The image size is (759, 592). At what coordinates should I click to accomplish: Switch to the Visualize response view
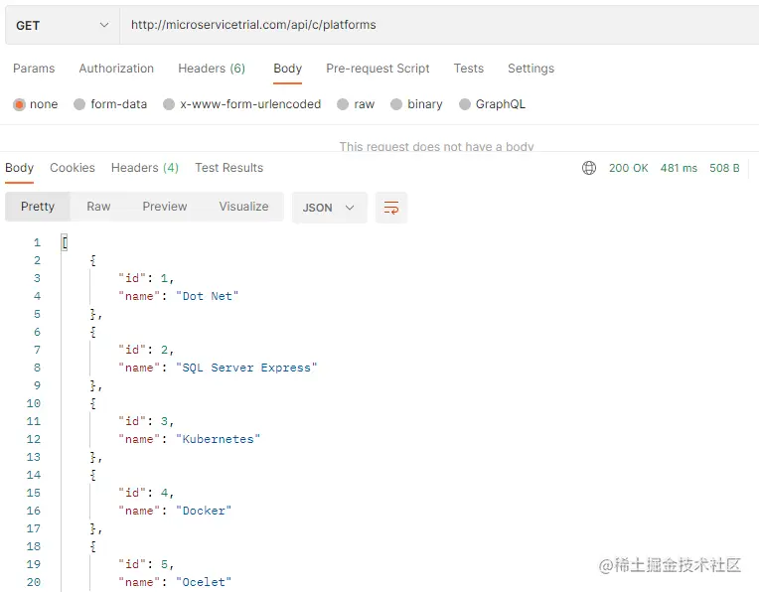243,207
